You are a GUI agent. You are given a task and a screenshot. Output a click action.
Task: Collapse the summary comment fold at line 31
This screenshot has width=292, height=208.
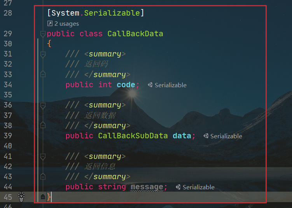[43, 55]
